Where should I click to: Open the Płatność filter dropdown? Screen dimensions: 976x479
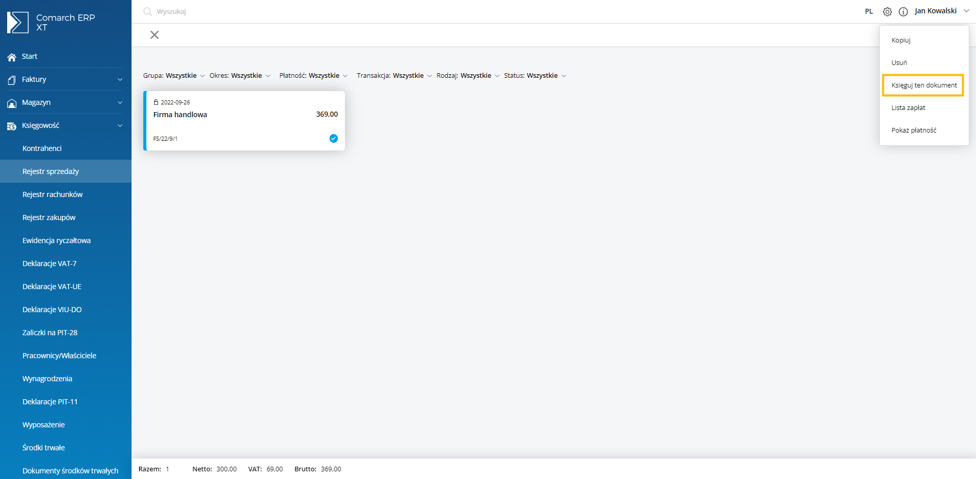coord(314,75)
